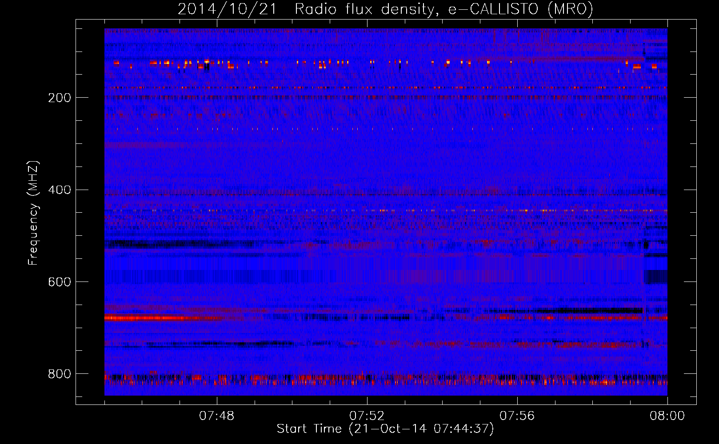
Task: Click the 600 frequency tick label
Action: point(60,282)
